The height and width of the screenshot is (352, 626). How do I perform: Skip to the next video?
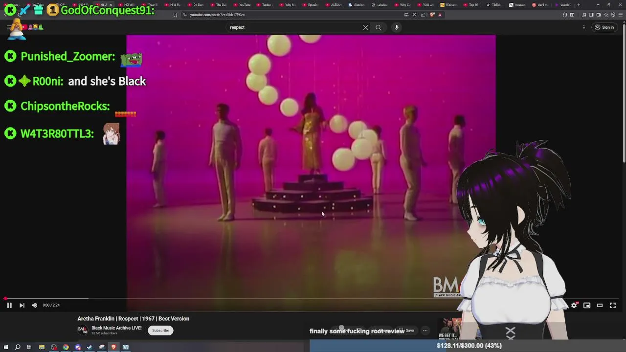point(22,305)
